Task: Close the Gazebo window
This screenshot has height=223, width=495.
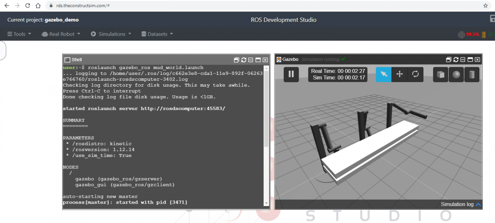Action: click(477, 60)
